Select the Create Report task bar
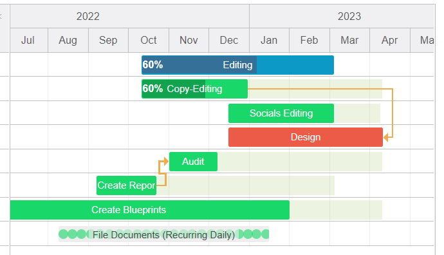Image resolution: width=444 pixels, height=255 pixels. [x=126, y=185]
